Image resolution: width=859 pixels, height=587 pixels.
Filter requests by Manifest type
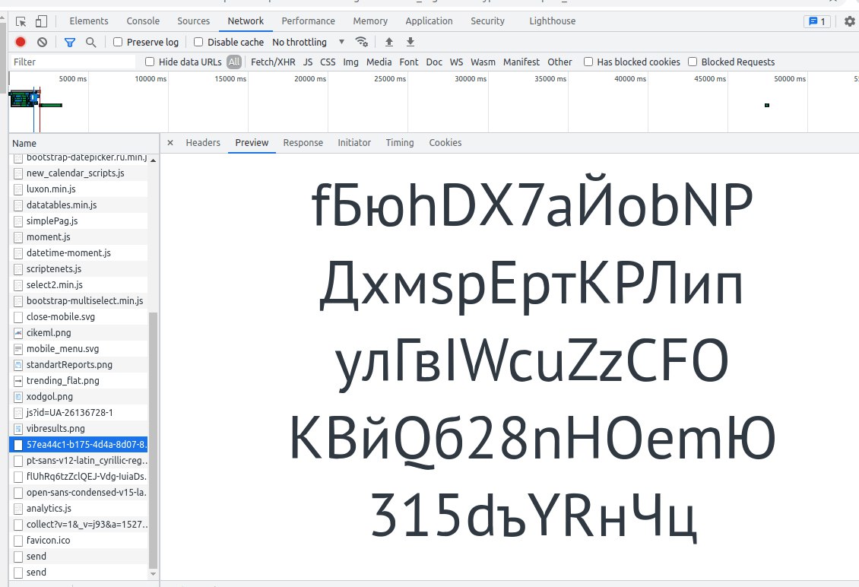521,62
